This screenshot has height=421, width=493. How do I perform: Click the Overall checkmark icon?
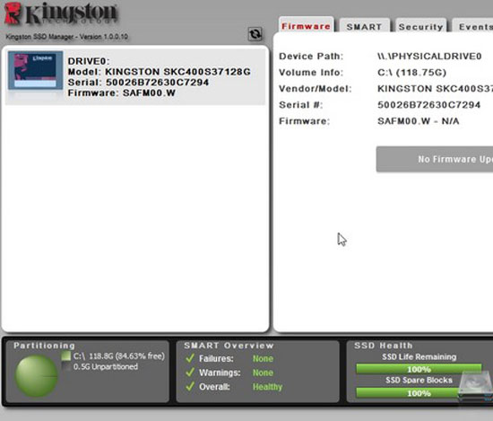tap(190, 386)
